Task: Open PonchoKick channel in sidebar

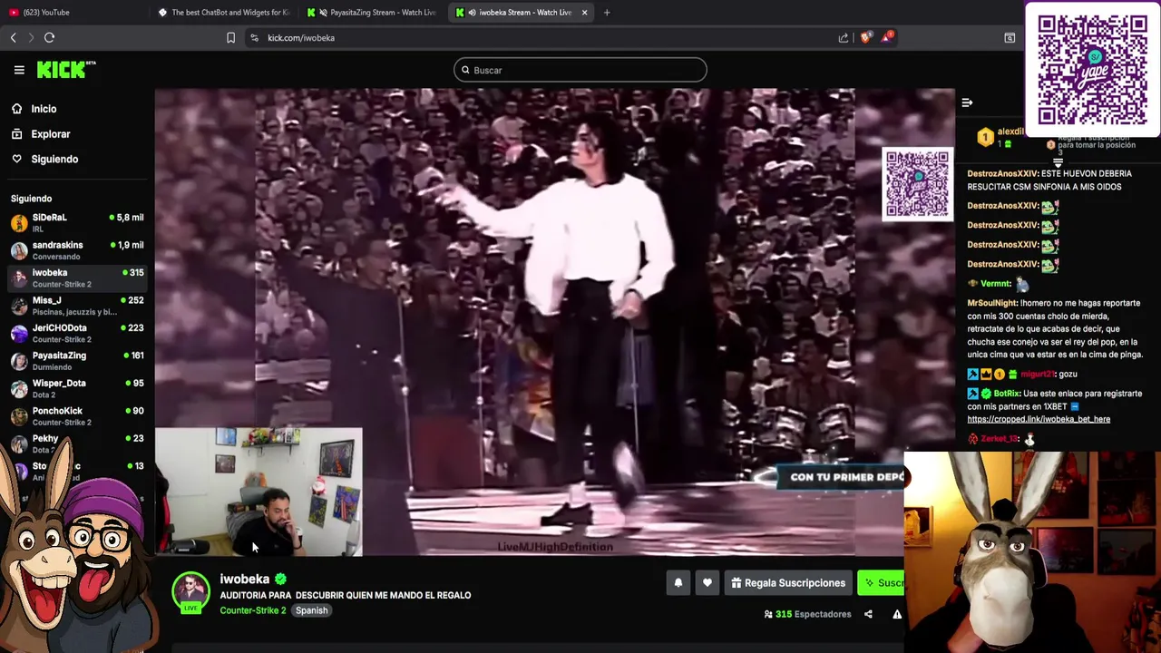Action: (x=76, y=416)
